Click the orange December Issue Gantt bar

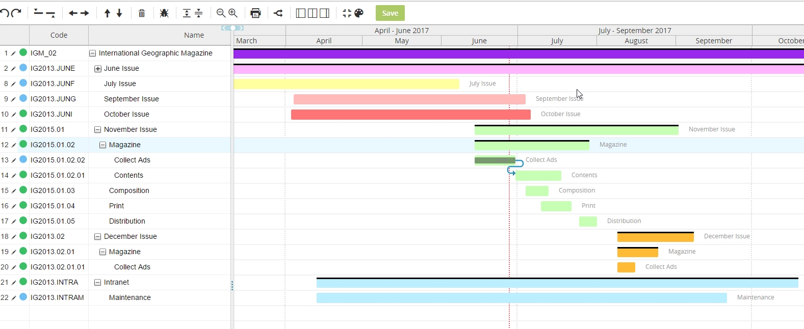[x=655, y=237]
